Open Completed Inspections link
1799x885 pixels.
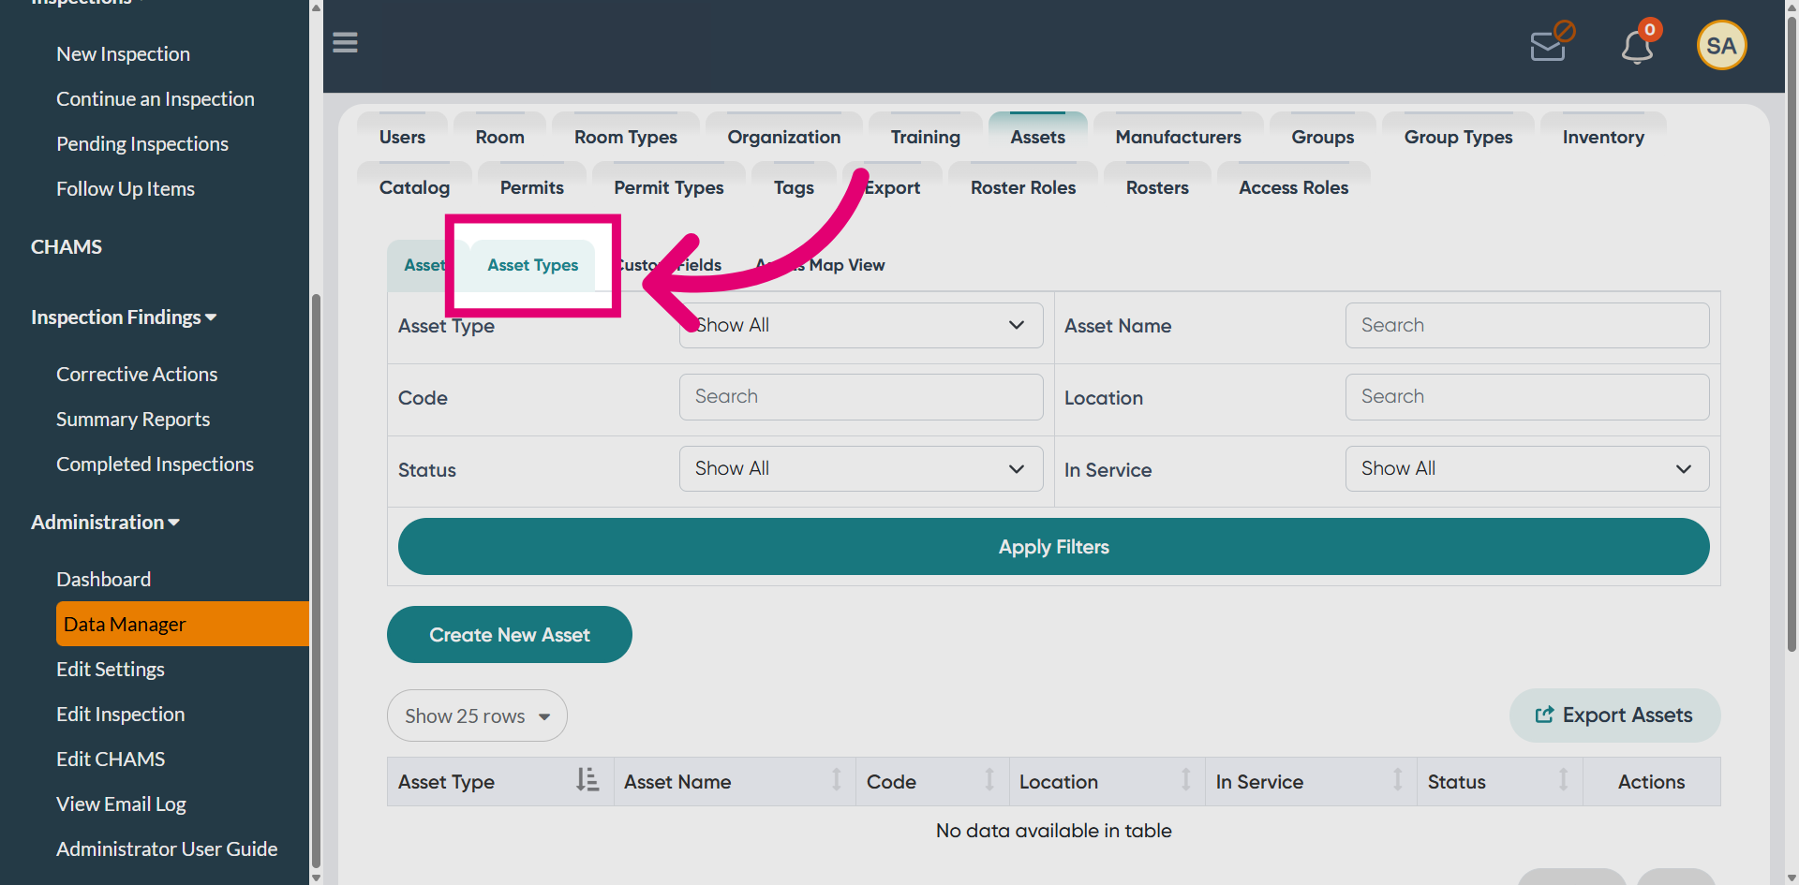click(x=155, y=465)
